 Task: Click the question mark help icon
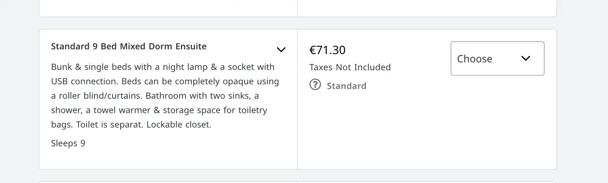coord(315,85)
